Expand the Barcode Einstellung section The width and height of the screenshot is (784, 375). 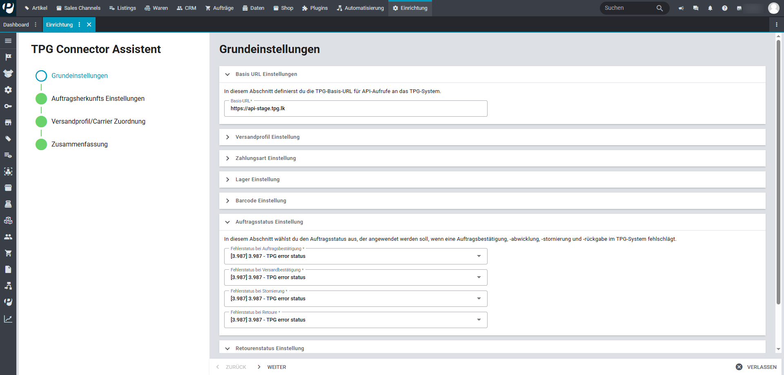492,201
